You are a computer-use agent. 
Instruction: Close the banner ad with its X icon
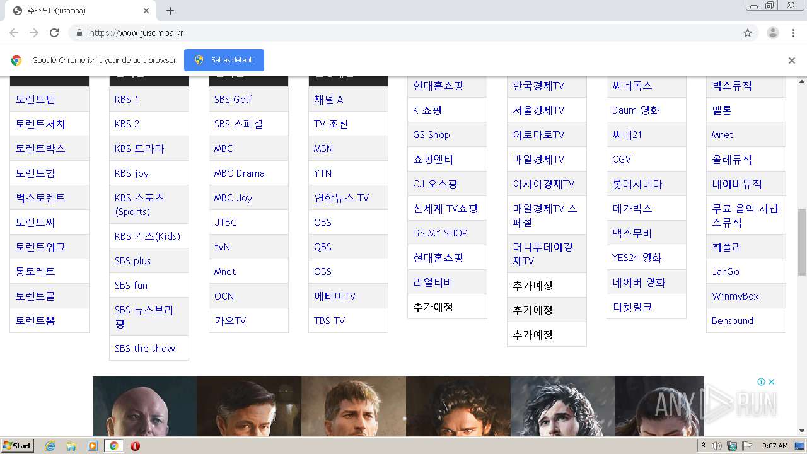[771, 381]
